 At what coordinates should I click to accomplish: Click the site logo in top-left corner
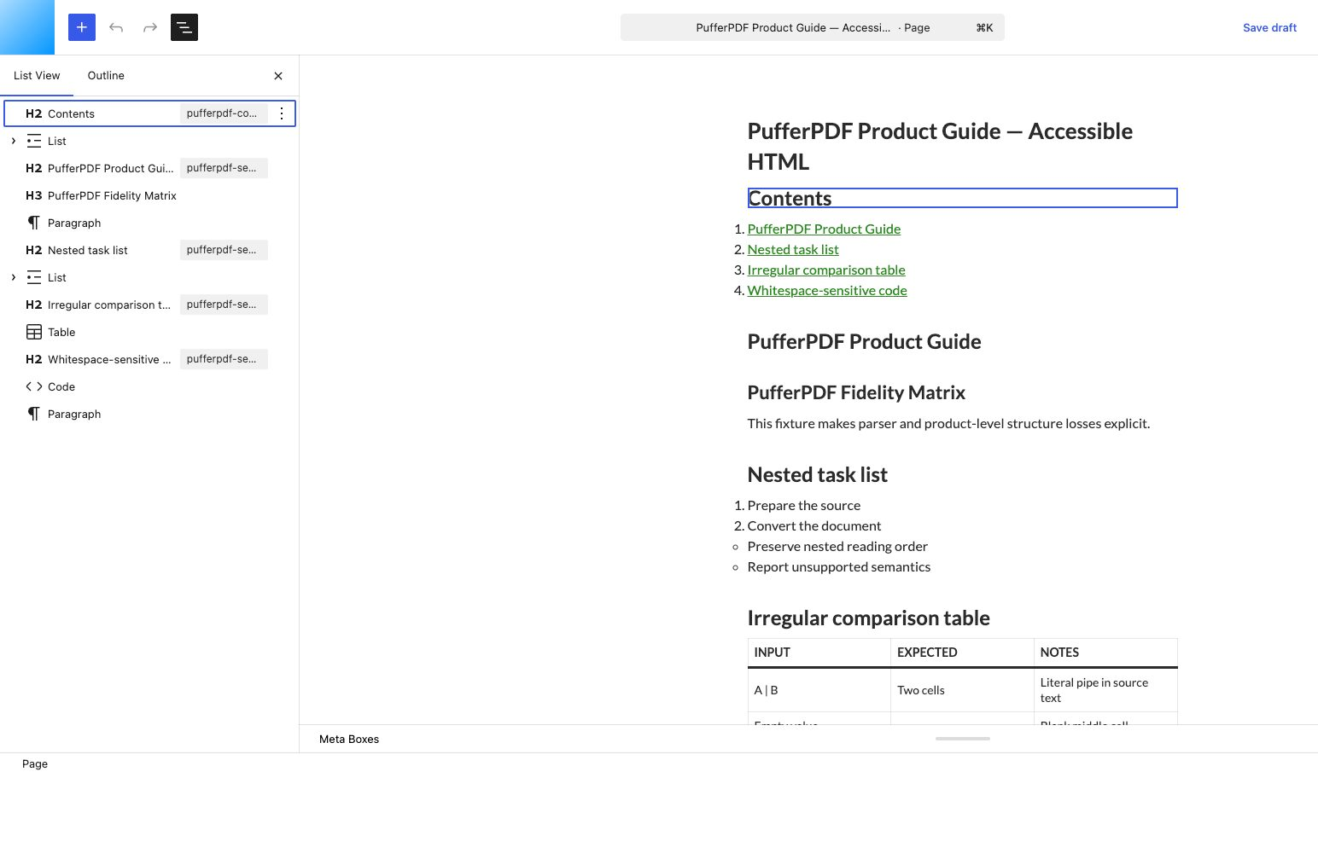point(27,27)
